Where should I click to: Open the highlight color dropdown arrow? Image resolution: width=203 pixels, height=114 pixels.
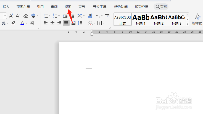pos(17,23)
